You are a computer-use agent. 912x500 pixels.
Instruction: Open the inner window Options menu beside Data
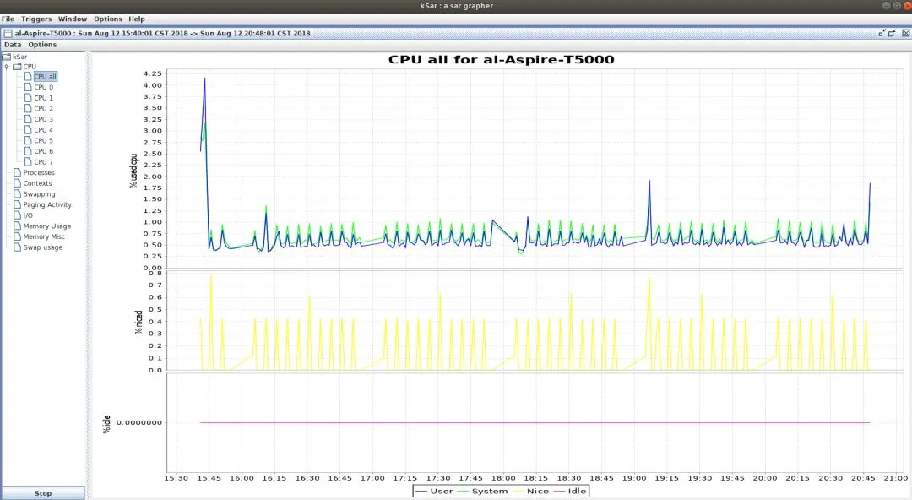(x=42, y=44)
